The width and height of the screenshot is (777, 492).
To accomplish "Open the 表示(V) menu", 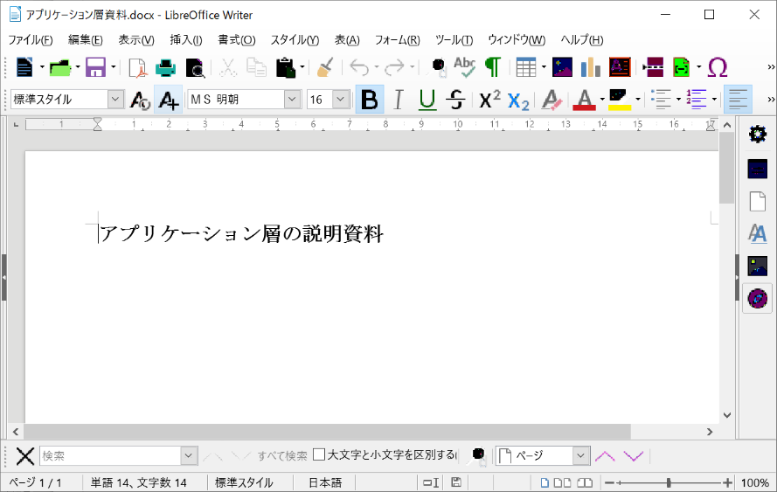I will 136,40.
